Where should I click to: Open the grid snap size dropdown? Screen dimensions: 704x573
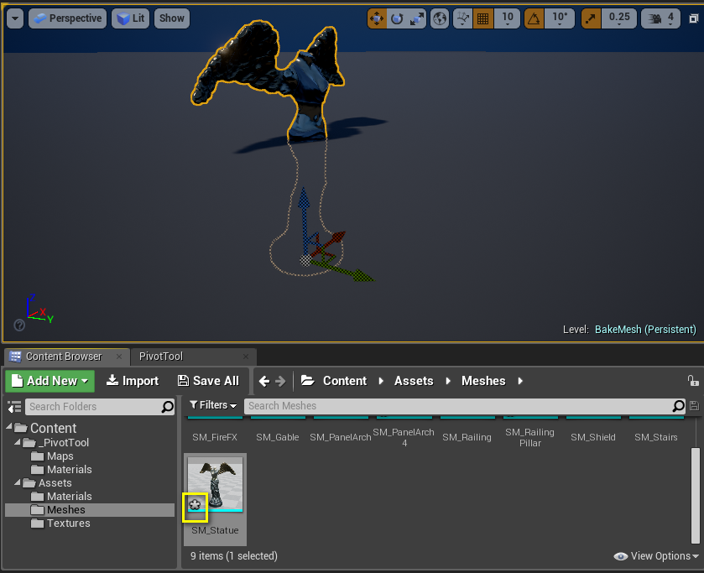(x=507, y=18)
